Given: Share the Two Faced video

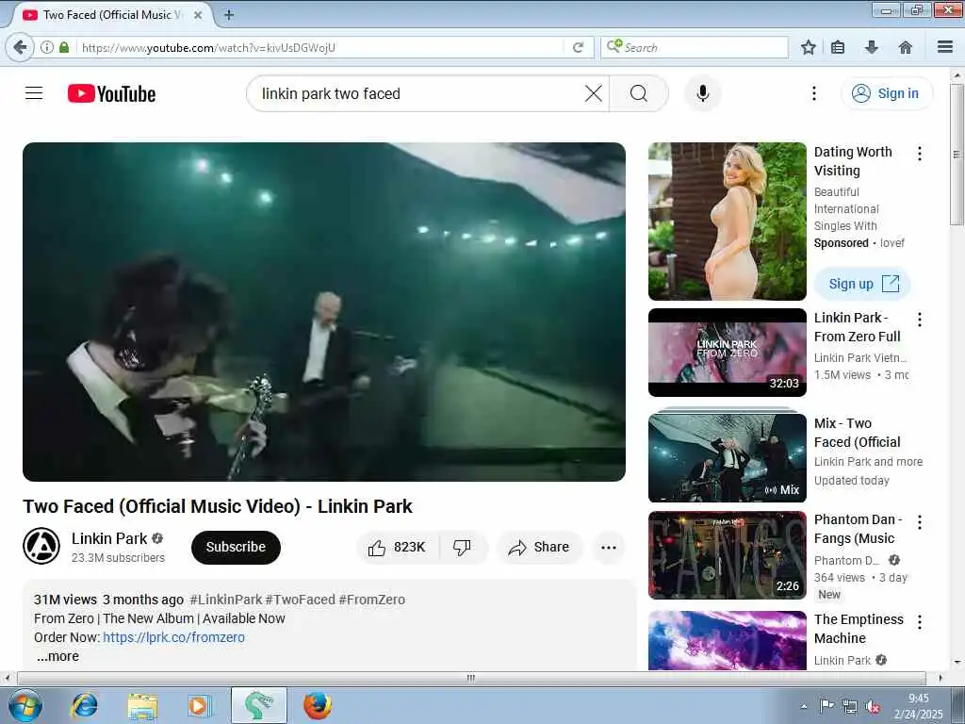Looking at the screenshot, I should pos(538,548).
